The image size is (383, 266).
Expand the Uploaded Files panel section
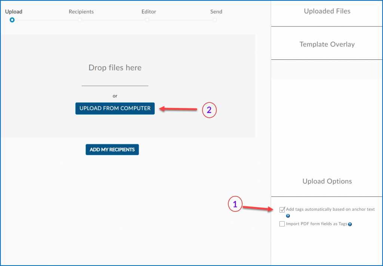pyautogui.click(x=327, y=11)
